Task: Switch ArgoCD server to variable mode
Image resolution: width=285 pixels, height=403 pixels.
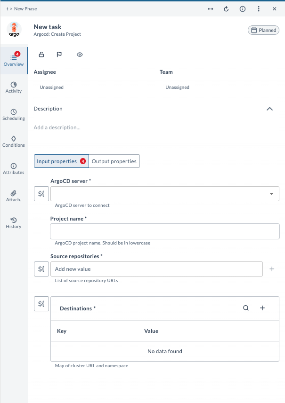Action: pos(41,194)
